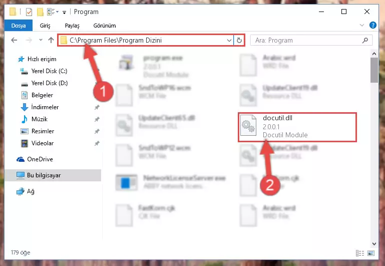This screenshot has width=385, height=266.
Task: Go up one folder level
Action: [x=51, y=40]
